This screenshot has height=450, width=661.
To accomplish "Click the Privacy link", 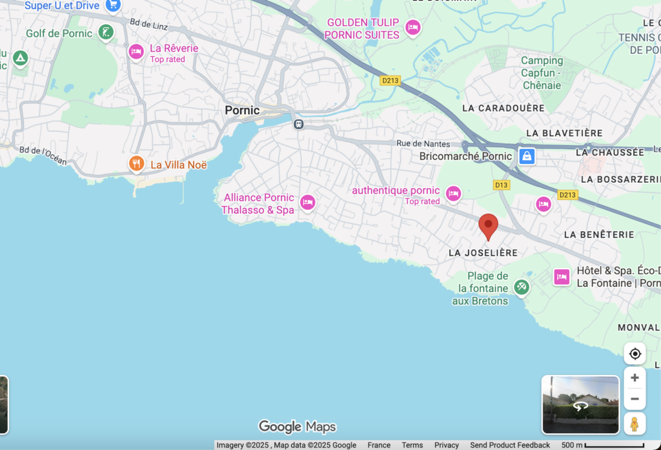I will pyautogui.click(x=446, y=445).
